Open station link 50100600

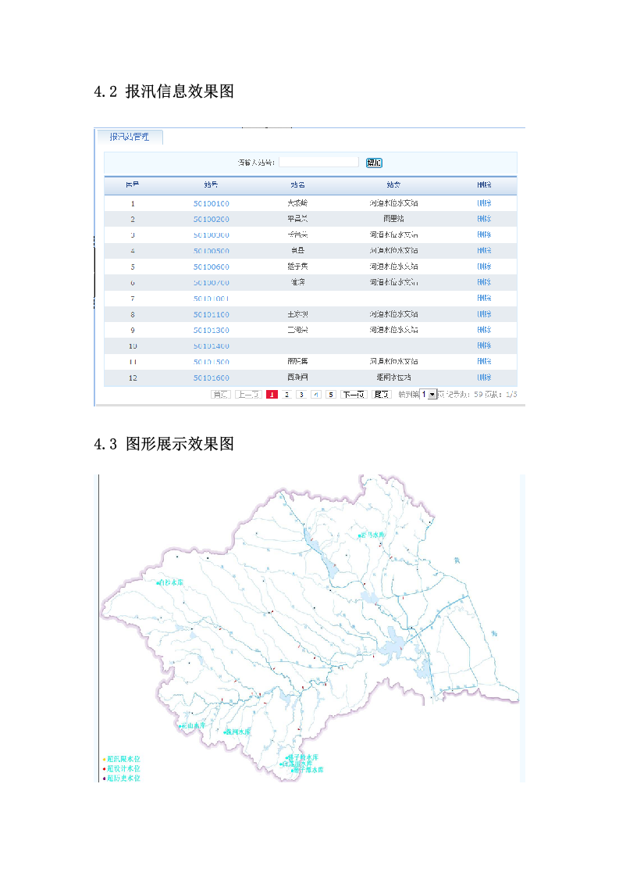pos(212,267)
